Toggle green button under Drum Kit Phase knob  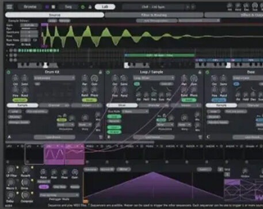coord(89,100)
